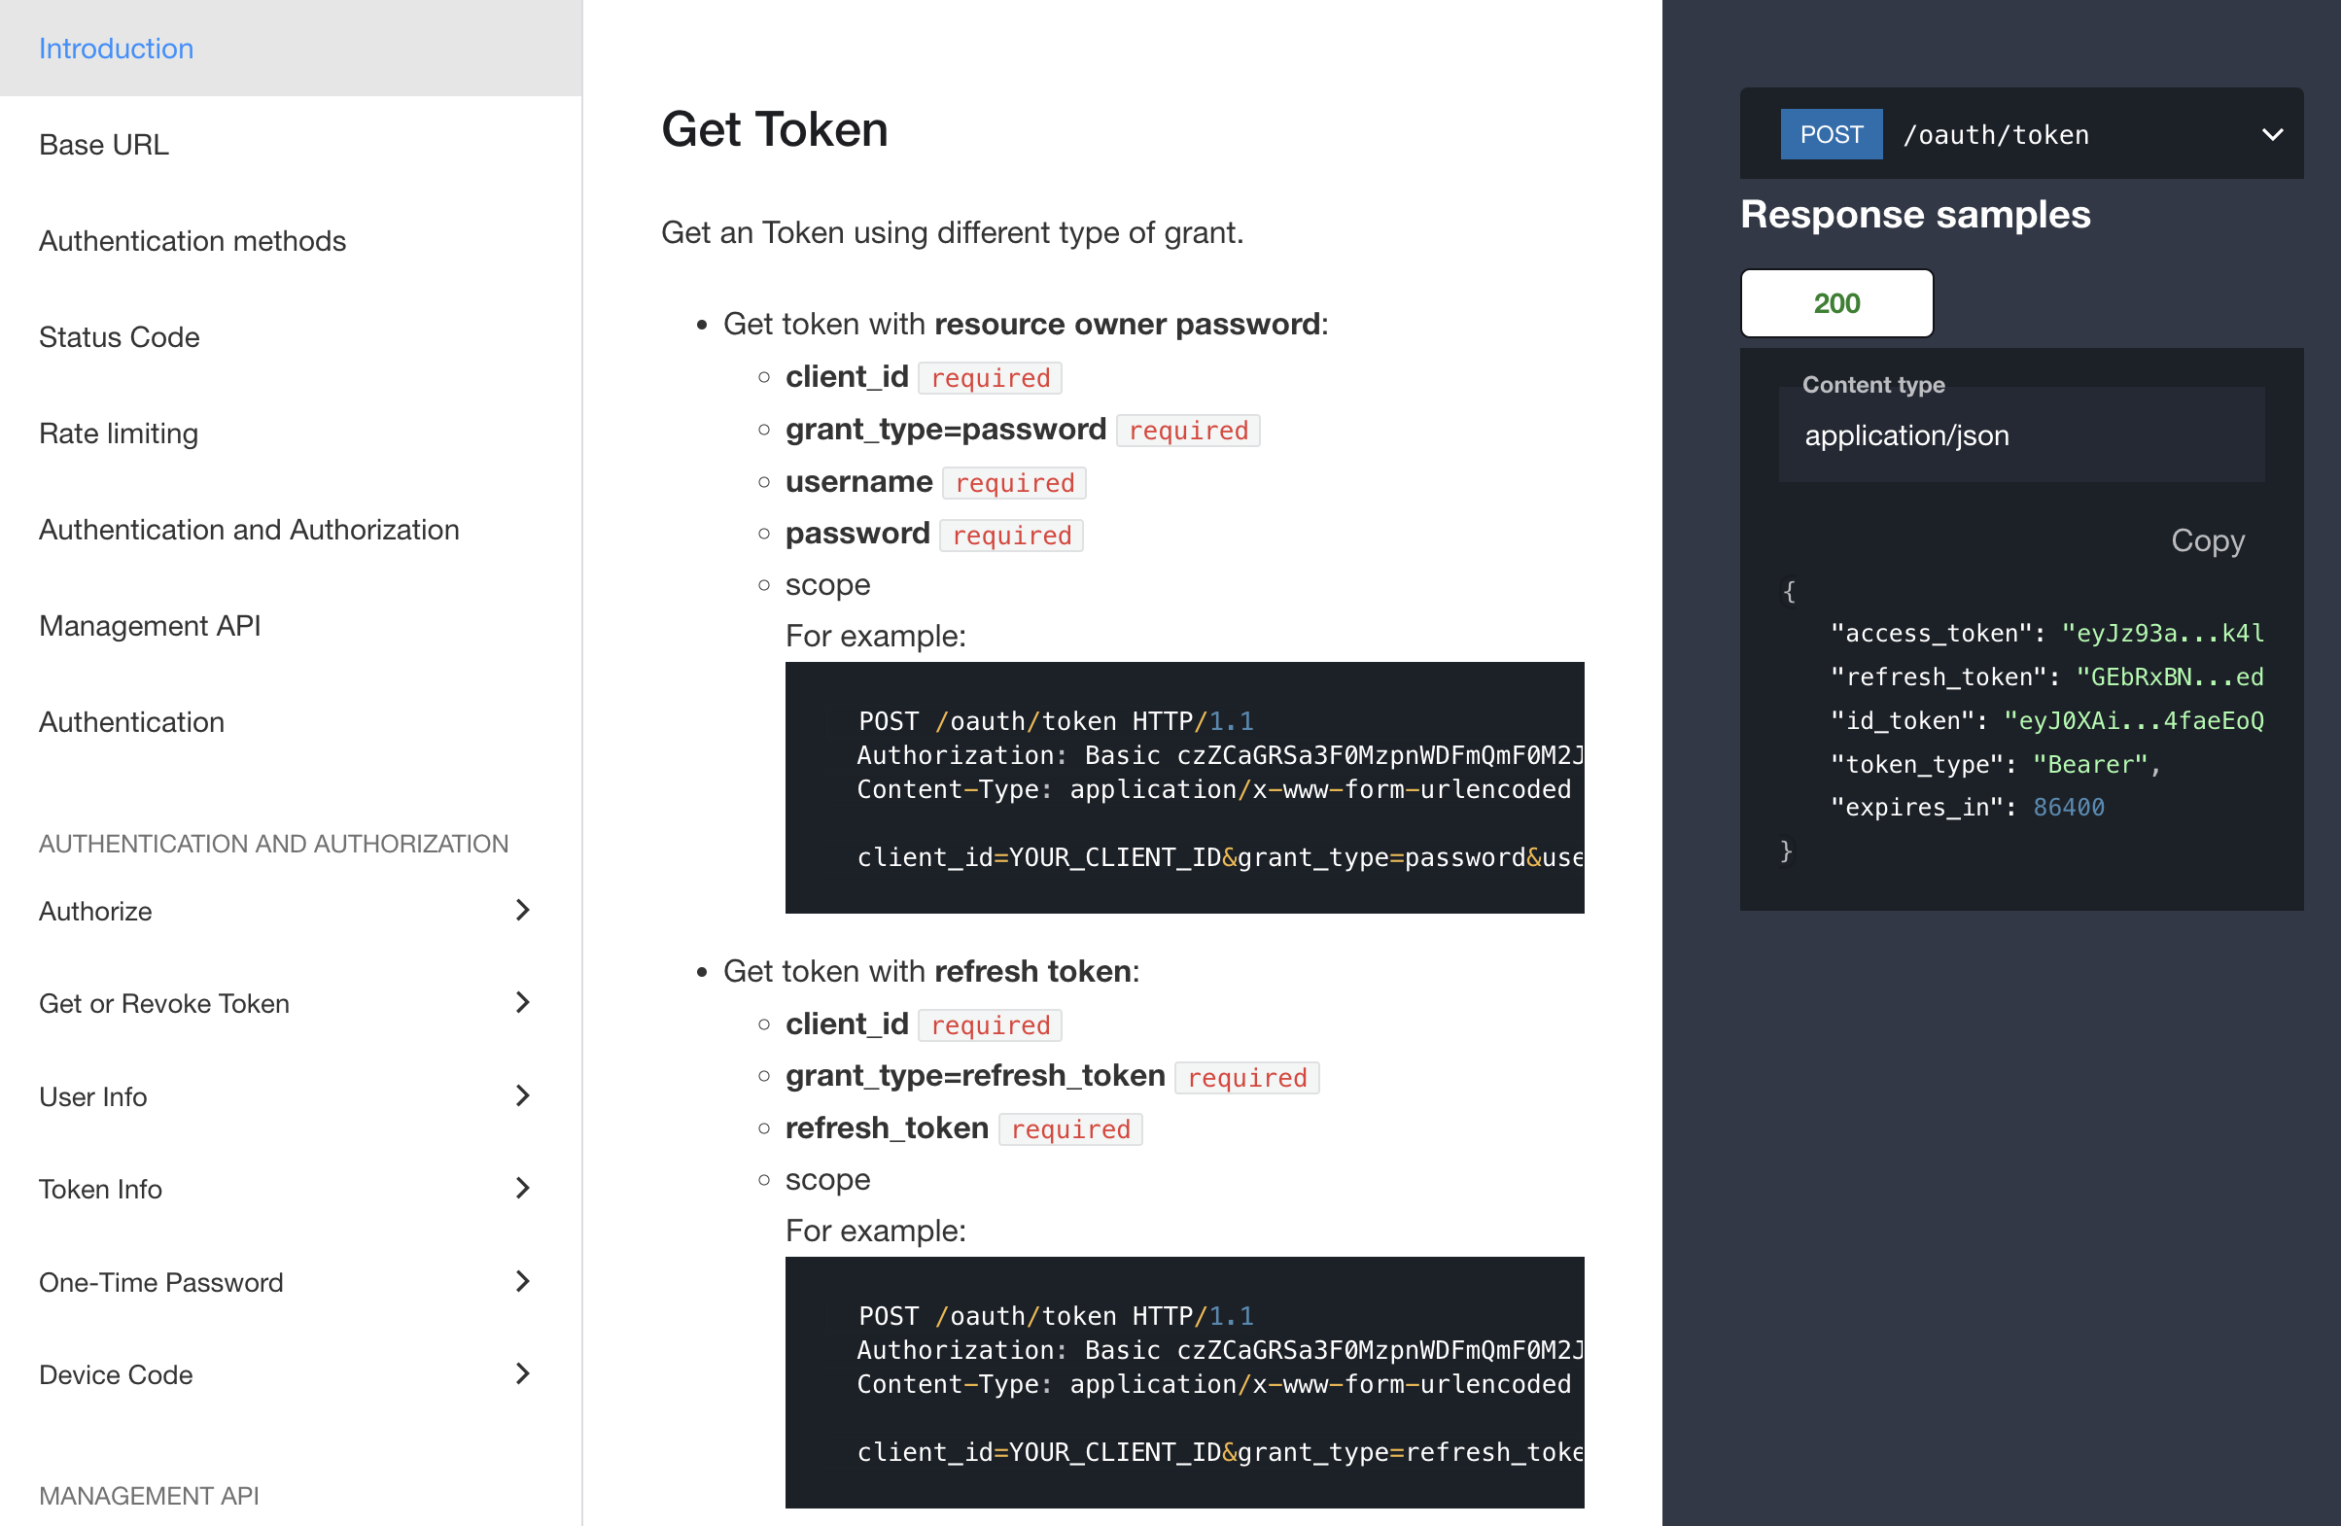Navigate to Authentication methods

click(192, 241)
